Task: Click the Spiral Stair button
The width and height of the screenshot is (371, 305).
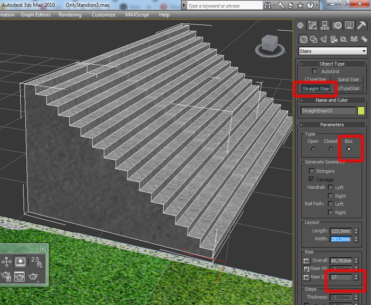Action: 348,80
